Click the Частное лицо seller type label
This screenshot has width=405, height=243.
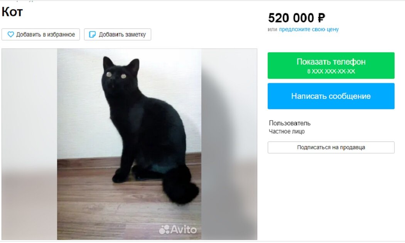[x=287, y=131]
